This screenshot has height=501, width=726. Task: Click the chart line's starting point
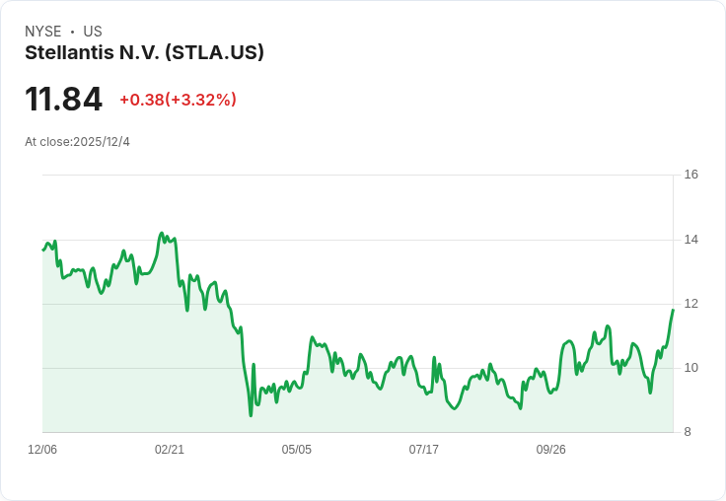point(43,250)
